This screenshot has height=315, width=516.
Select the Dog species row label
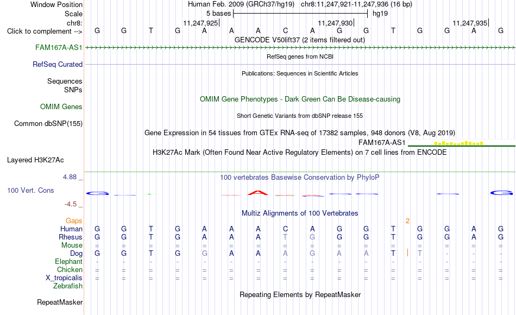pos(76,254)
